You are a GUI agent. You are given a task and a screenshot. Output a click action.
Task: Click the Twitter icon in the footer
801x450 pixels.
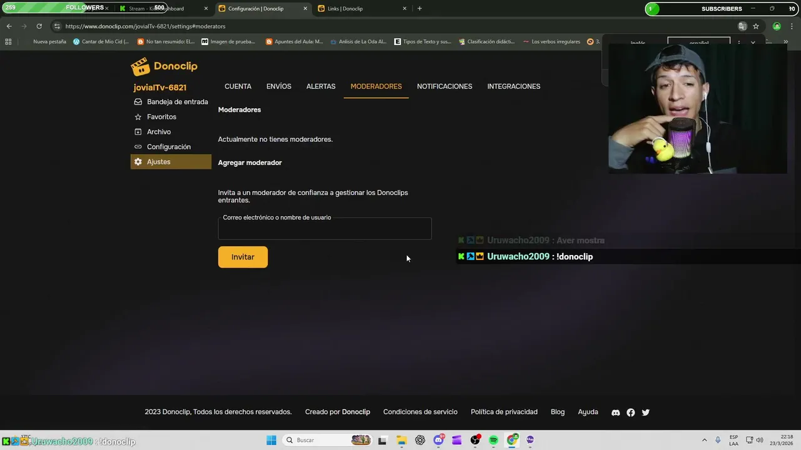tap(646, 412)
